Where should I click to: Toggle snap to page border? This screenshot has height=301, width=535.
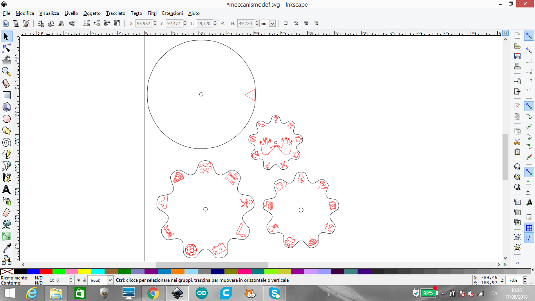[x=529, y=218]
